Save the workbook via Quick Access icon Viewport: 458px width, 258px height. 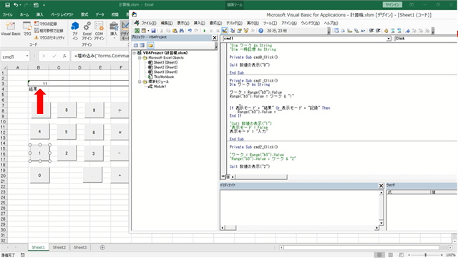(x=7, y=5)
